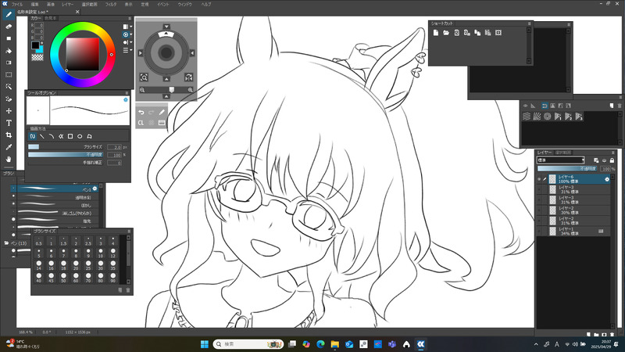Toggle visibility of レイヤー6 layer
The height and width of the screenshot is (352, 625).
539,179
